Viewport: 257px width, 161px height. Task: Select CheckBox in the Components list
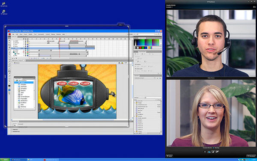pyautogui.click(x=24, y=84)
